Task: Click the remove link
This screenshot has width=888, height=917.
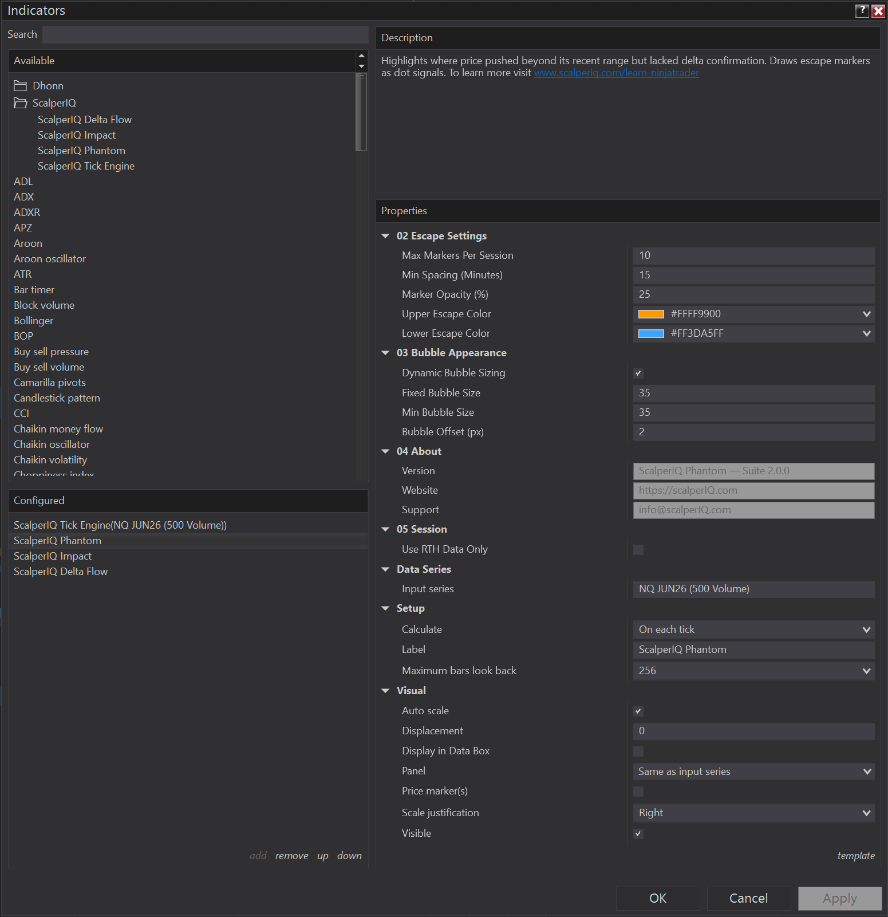Action: (x=291, y=856)
